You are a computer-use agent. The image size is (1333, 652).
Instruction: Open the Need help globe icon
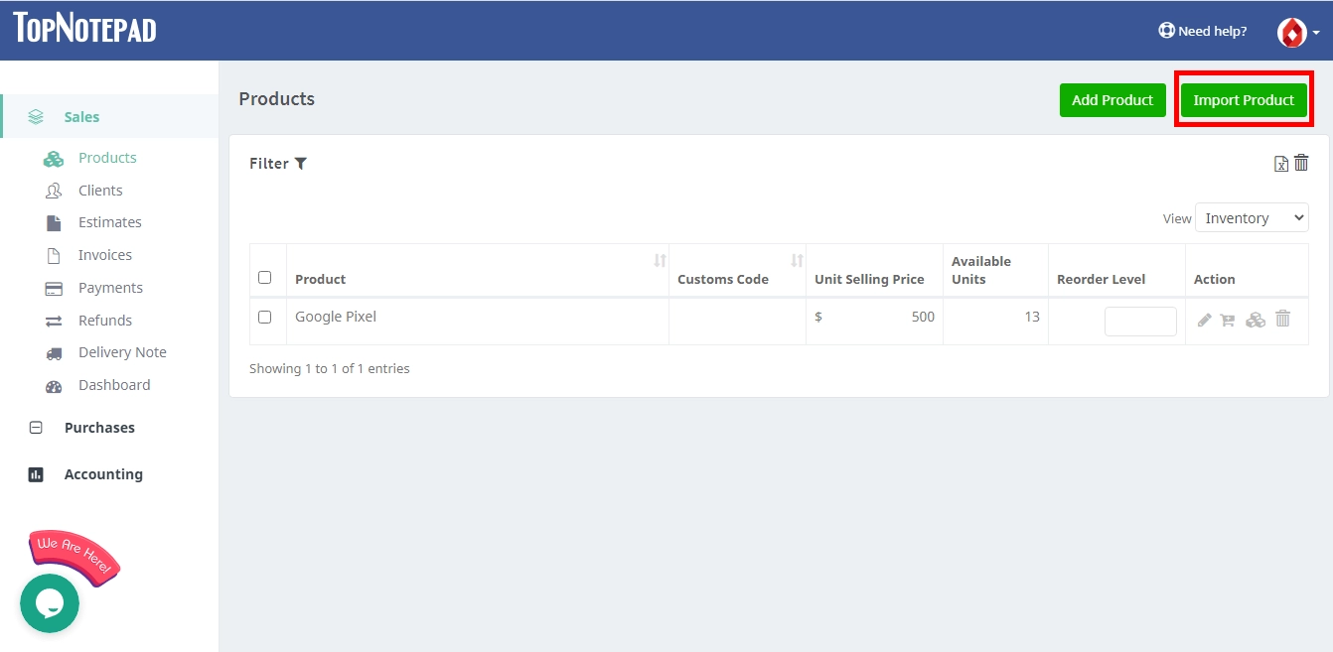click(1165, 31)
